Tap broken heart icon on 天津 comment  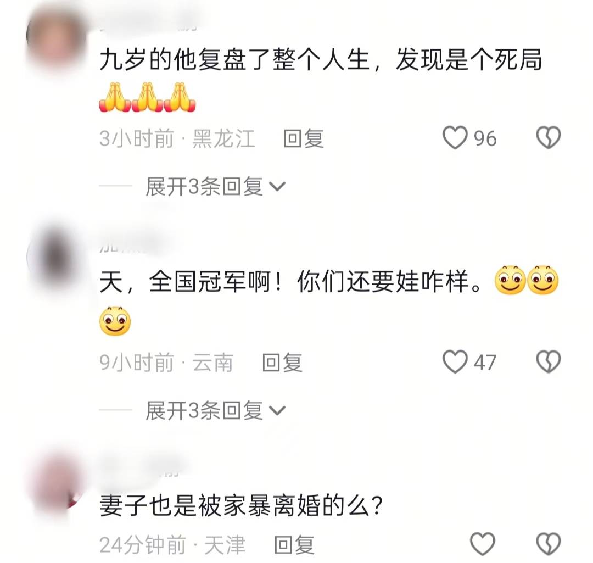click(549, 544)
